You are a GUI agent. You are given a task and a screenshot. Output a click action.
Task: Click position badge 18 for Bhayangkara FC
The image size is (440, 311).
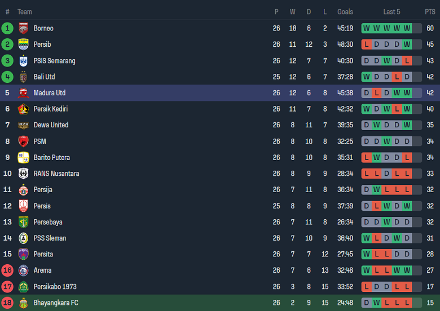click(x=7, y=303)
